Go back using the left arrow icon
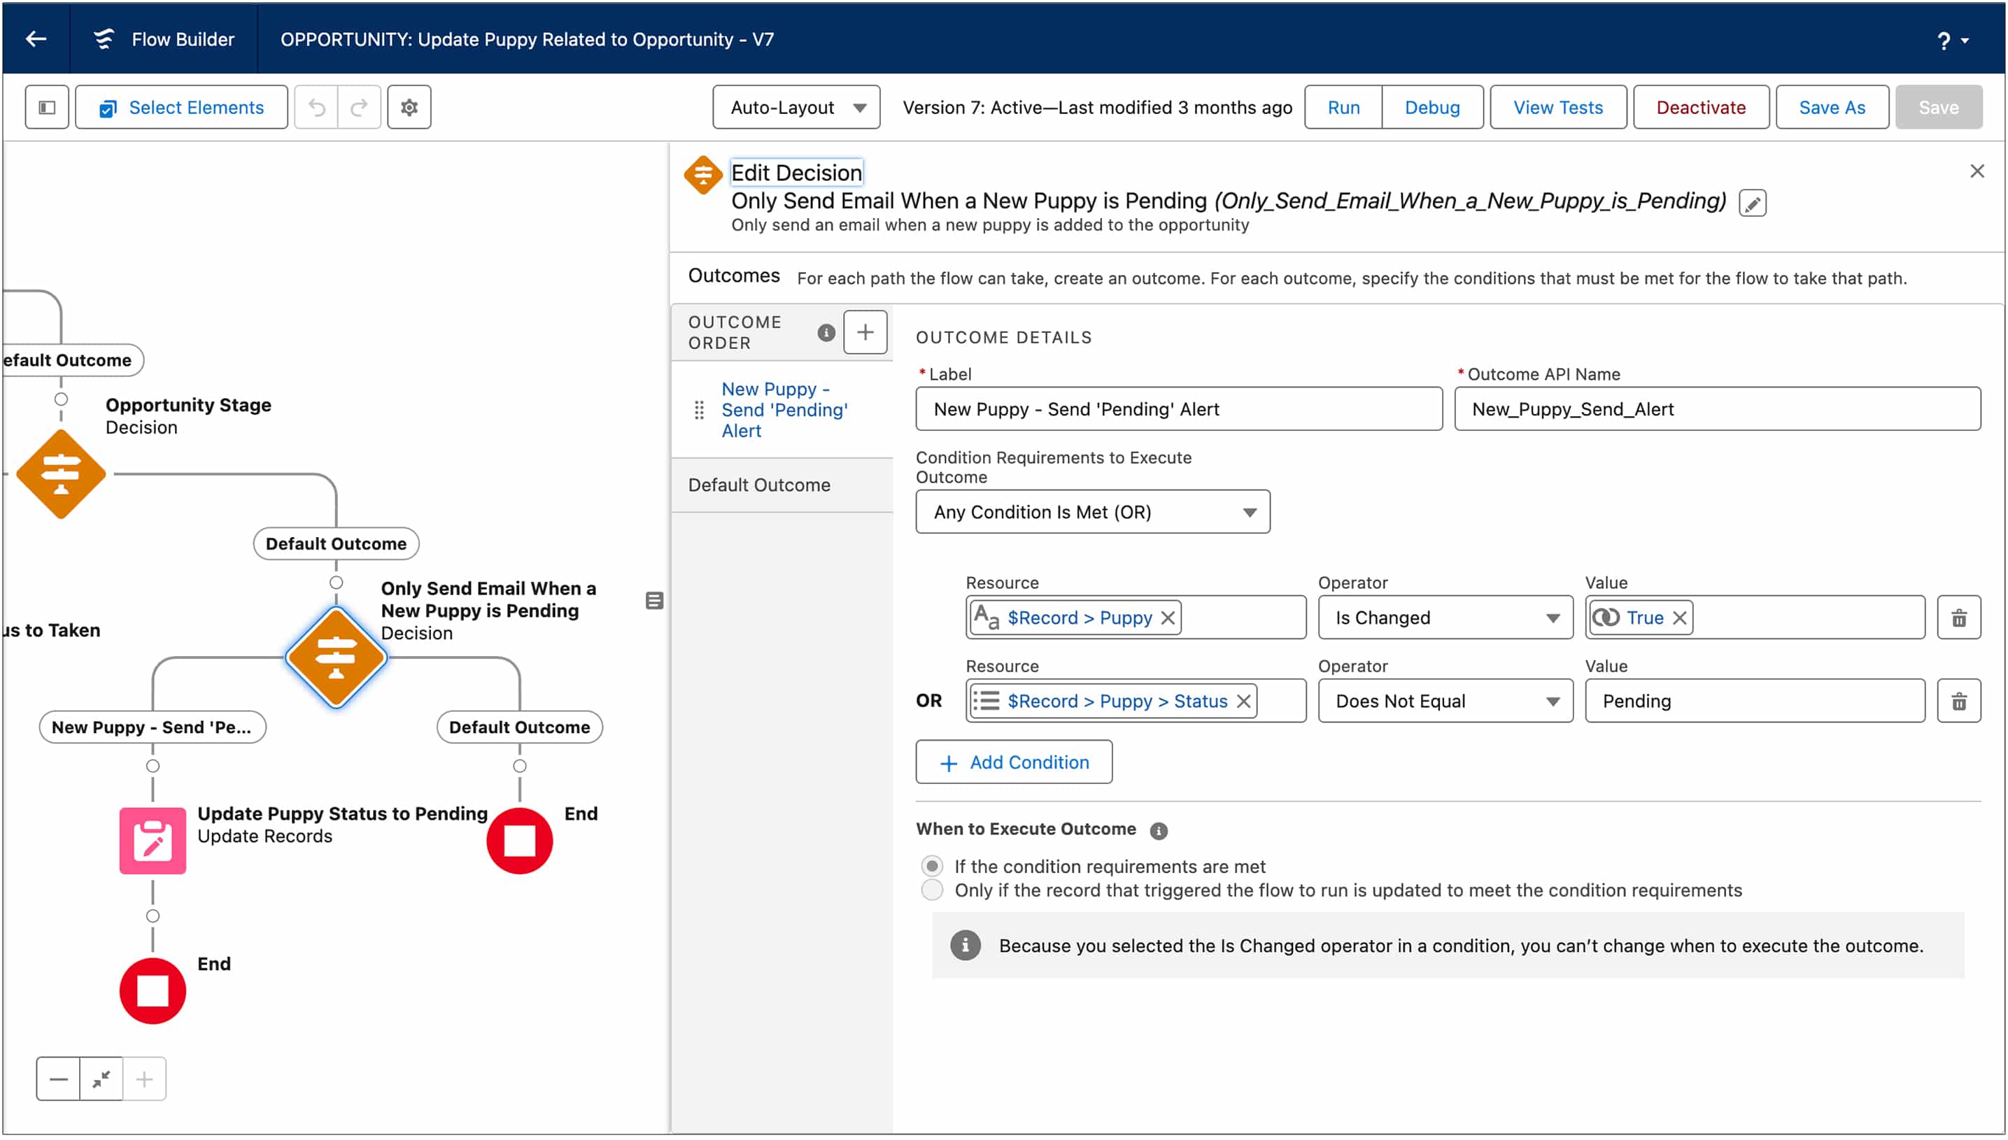 click(36, 39)
